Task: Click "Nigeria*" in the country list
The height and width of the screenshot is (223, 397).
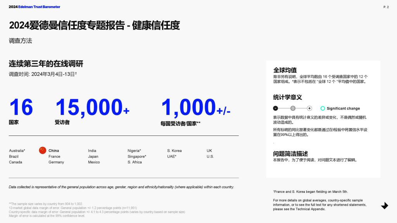Action: pos(134,151)
